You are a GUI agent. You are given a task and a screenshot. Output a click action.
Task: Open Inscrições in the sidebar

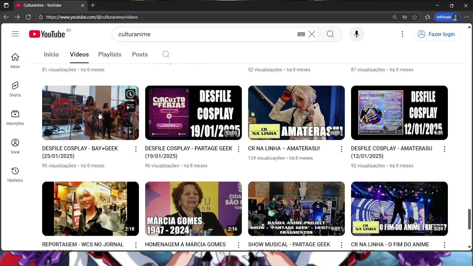coord(15,118)
